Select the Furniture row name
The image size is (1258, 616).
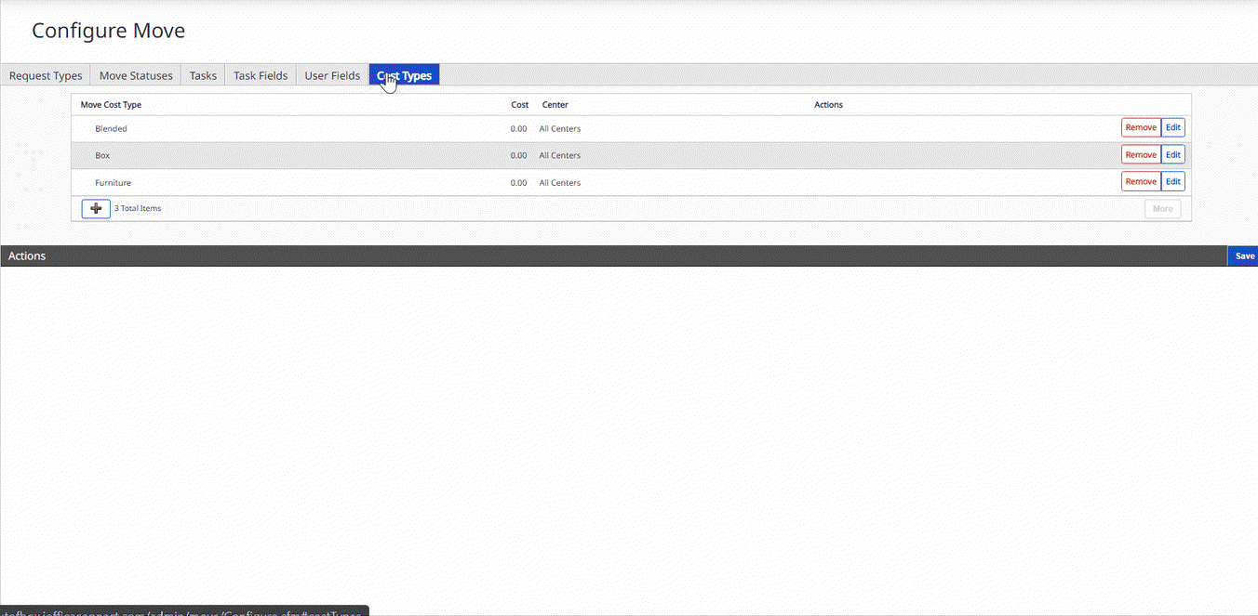click(x=113, y=183)
